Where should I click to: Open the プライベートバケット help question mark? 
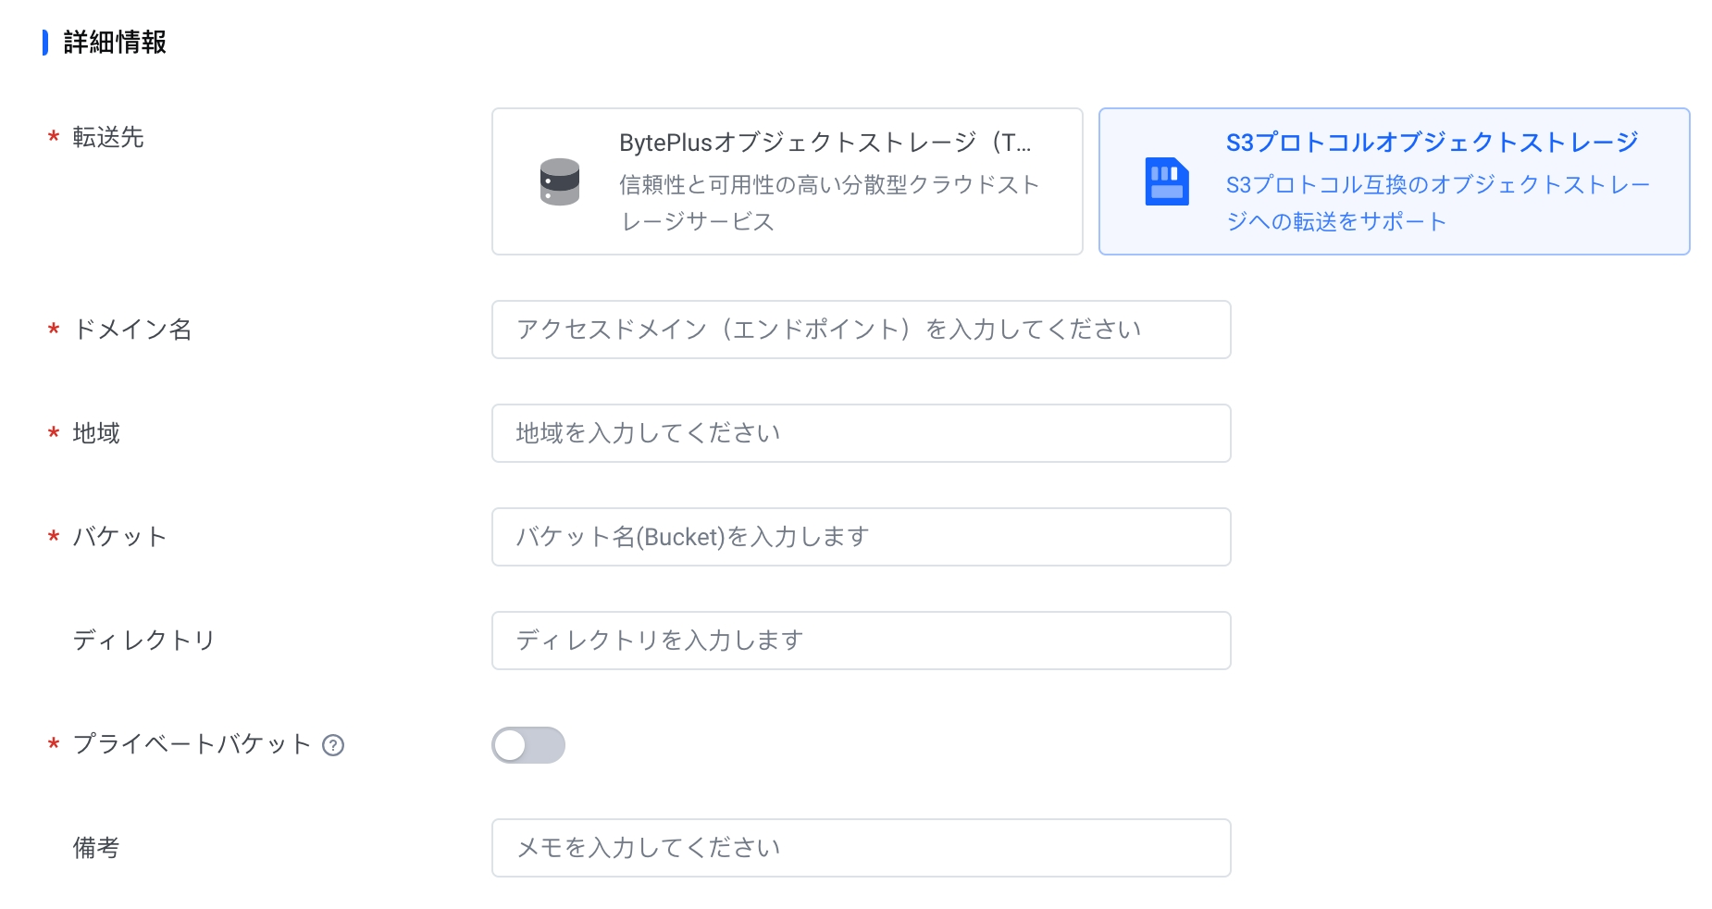[333, 745]
